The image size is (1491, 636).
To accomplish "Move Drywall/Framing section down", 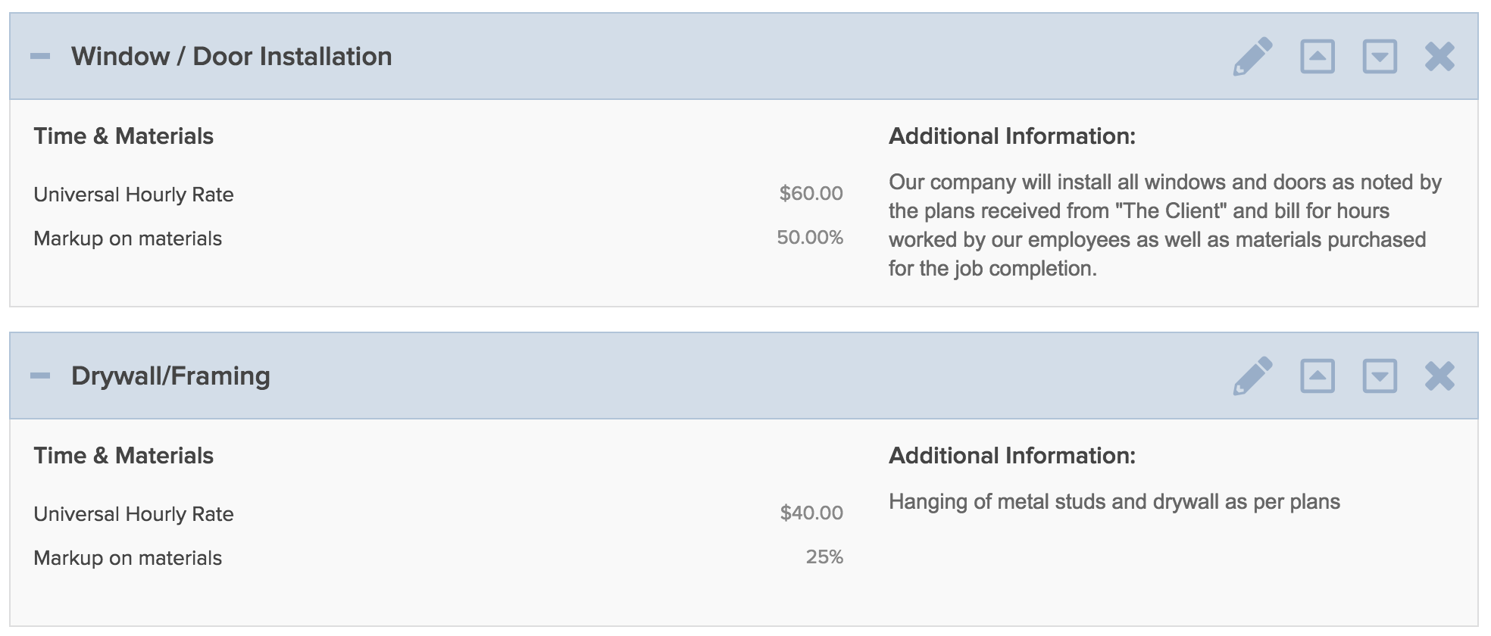I will pos(1380,376).
